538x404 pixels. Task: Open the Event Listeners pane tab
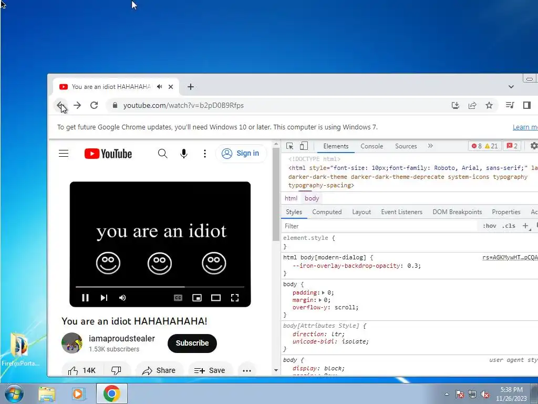pos(402,212)
